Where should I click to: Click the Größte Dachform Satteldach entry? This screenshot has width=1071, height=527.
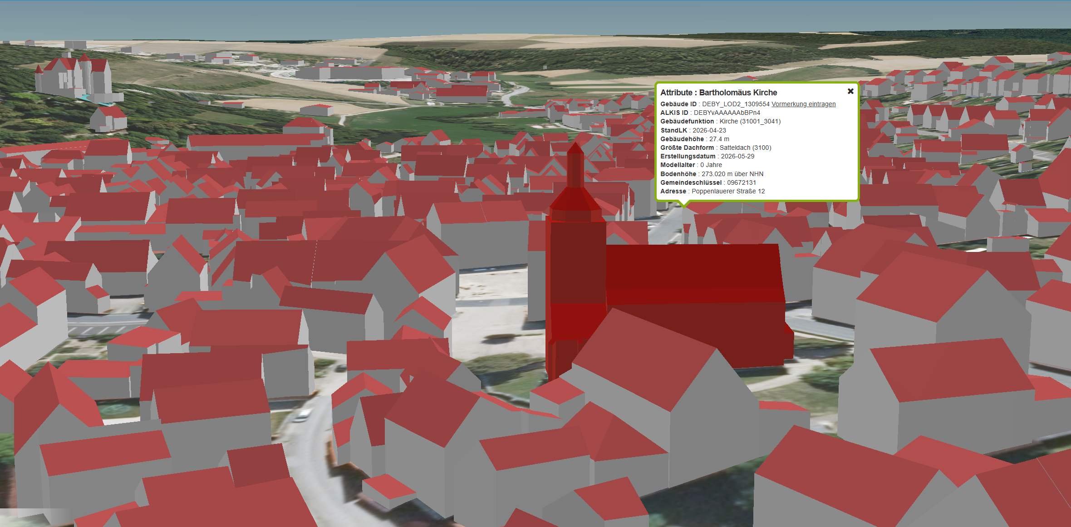(x=716, y=148)
